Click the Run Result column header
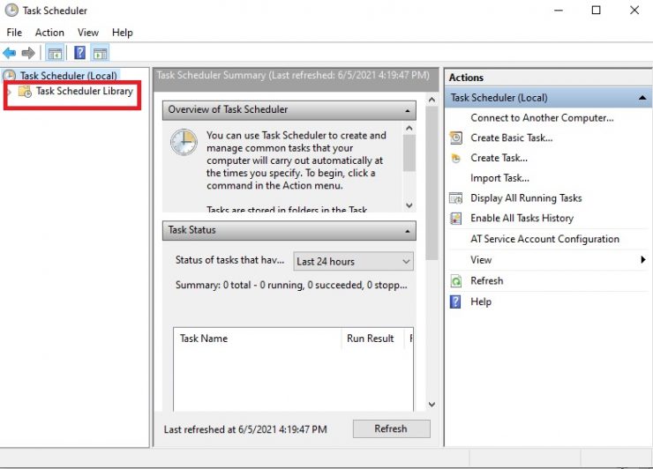The image size is (653, 469). pyautogui.click(x=372, y=339)
